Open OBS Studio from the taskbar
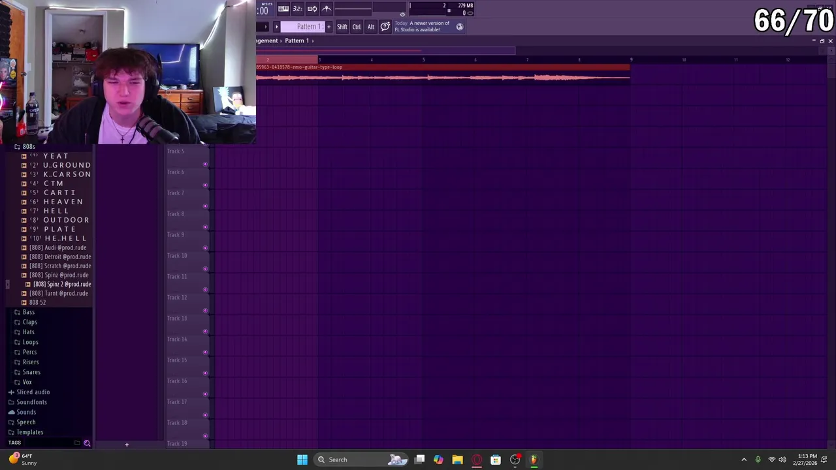 click(515, 460)
